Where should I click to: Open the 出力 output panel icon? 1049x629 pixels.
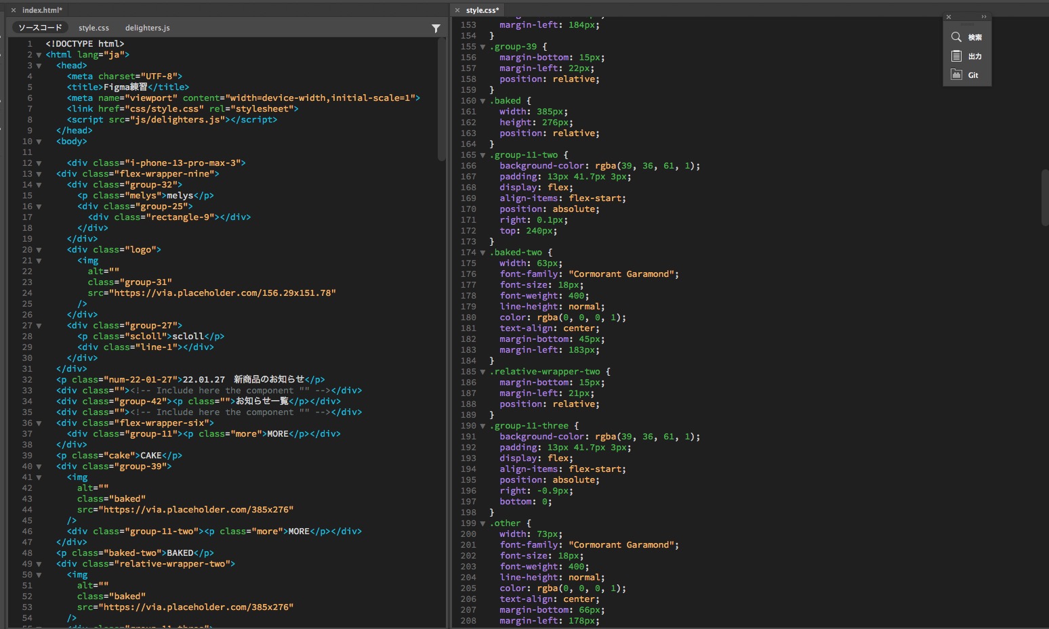click(x=956, y=56)
